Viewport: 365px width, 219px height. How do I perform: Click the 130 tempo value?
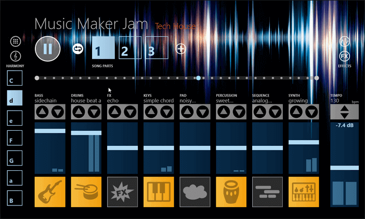click(x=335, y=101)
